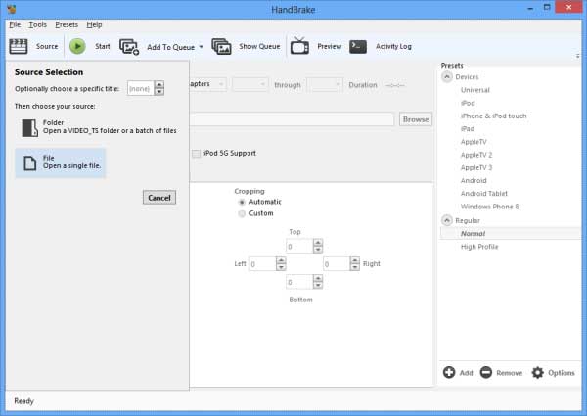Select the Android Tablet preset
Screen dimensions: 587x416
(484, 194)
